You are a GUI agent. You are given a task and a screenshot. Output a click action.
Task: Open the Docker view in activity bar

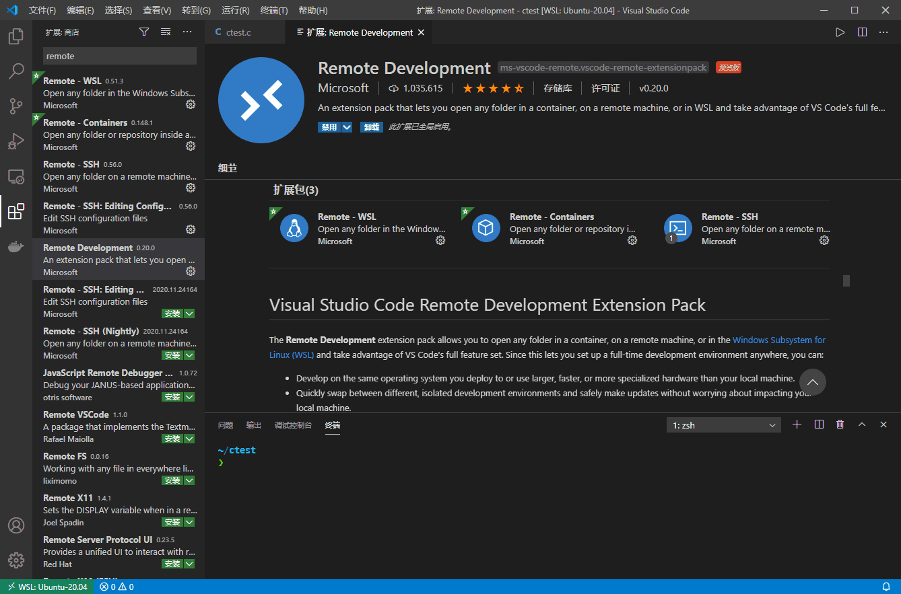click(16, 246)
